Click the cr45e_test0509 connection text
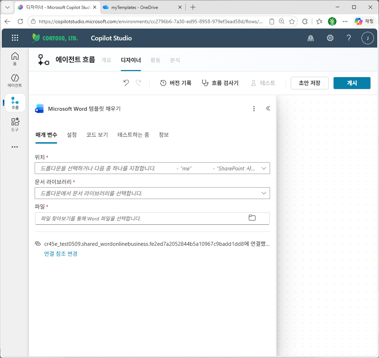Screen dimensions: 379x358 pos(156,244)
